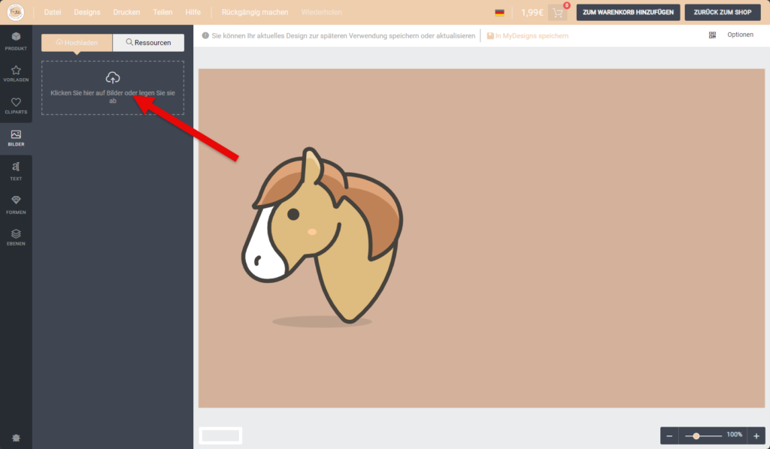
Task: Open the Ebenen layers panel
Action: pyautogui.click(x=16, y=237)
